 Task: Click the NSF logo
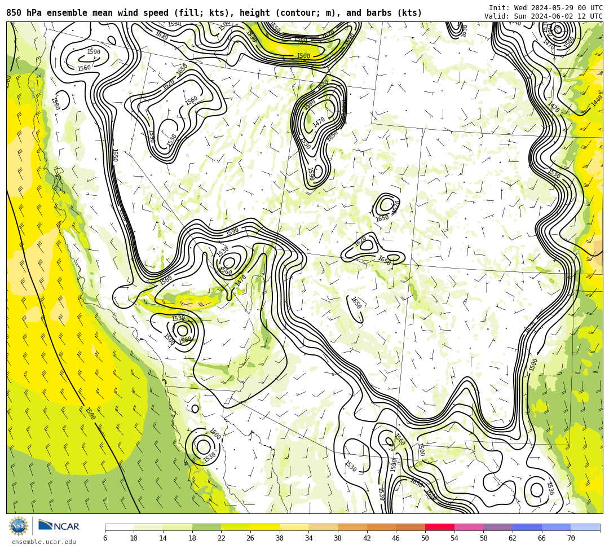point(18,526)
